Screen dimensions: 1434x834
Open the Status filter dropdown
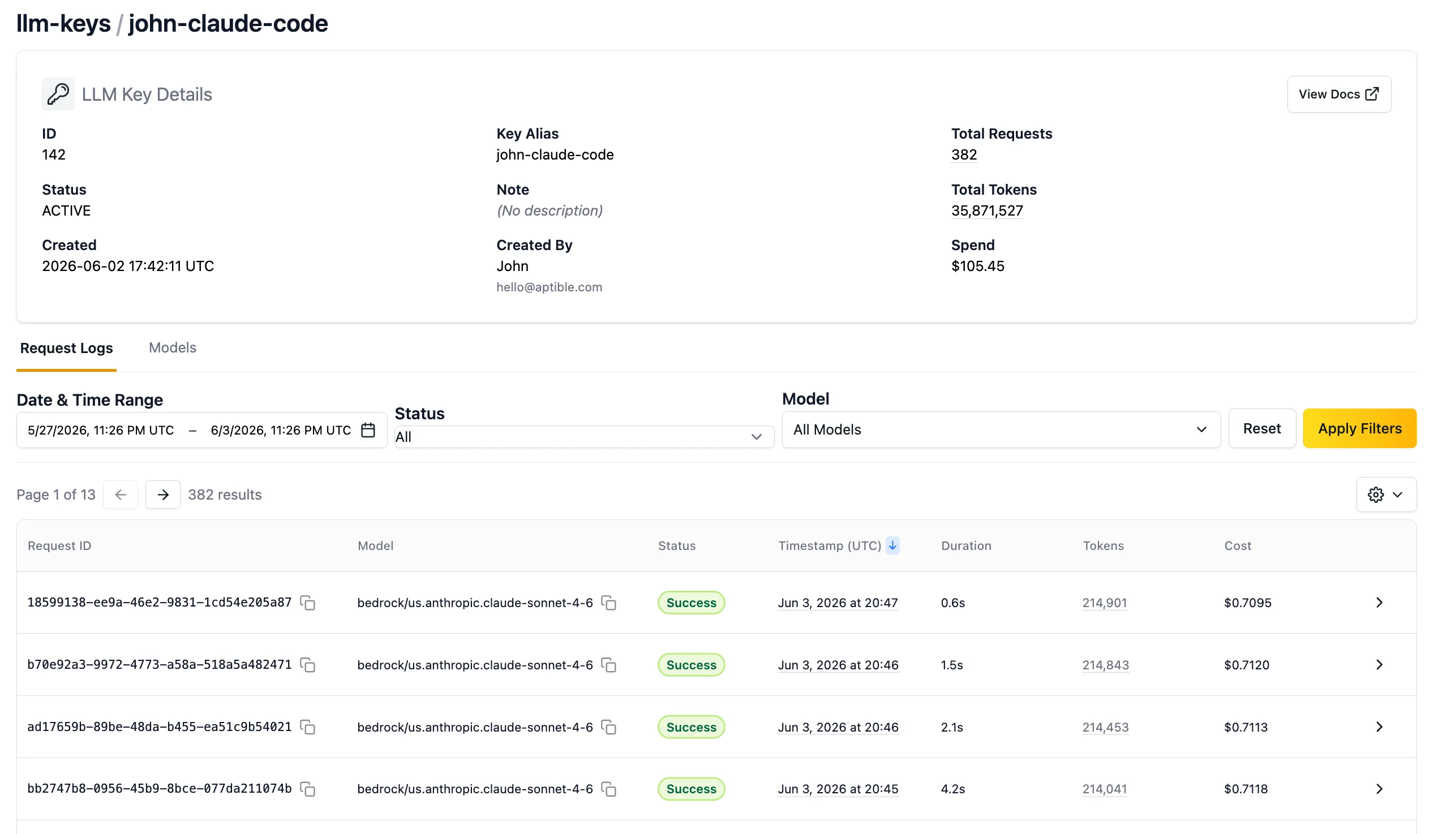(x=585, y=437)
